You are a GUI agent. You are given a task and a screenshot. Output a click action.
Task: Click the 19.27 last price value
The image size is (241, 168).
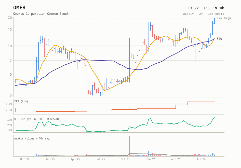(193, 8)
